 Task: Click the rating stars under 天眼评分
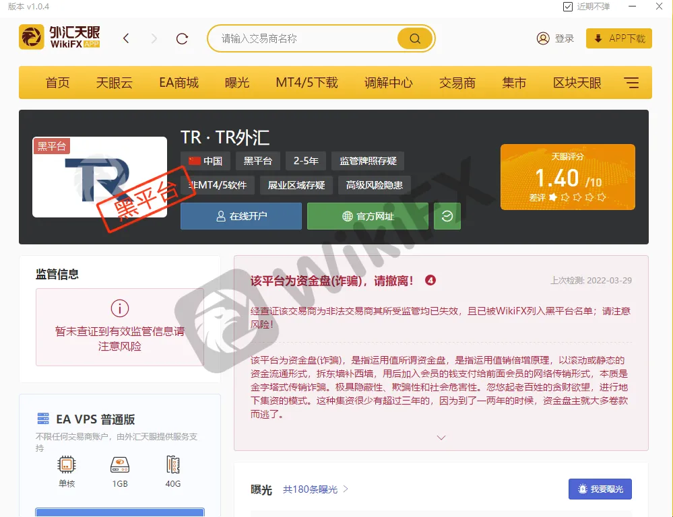pyautogui.click(x=579, y=197)
